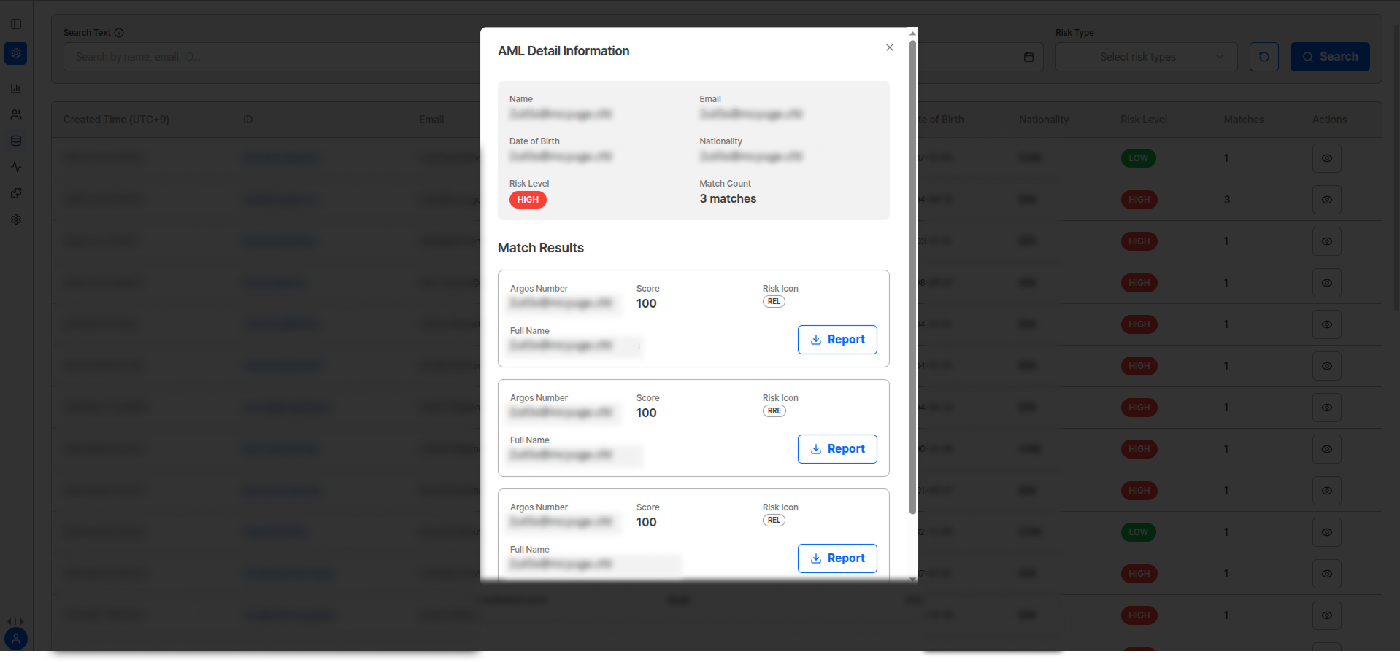Click the Created Time (UTC+9) column header
The height and width of the screenshot is (662, 1400).
(x=116, y=120)
